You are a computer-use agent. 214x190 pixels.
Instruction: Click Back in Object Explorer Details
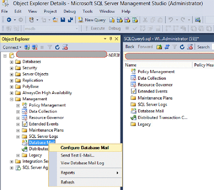130,47
